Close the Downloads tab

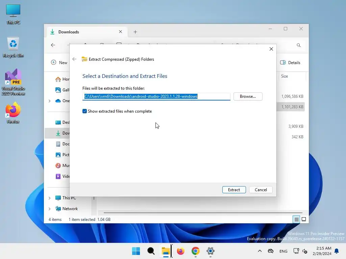tap(121, 32)
